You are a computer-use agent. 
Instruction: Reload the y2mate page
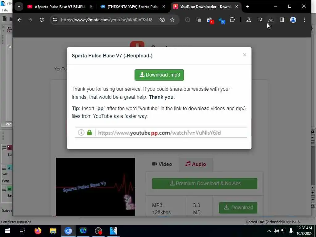pyautogui.click(x=42, y=20)
